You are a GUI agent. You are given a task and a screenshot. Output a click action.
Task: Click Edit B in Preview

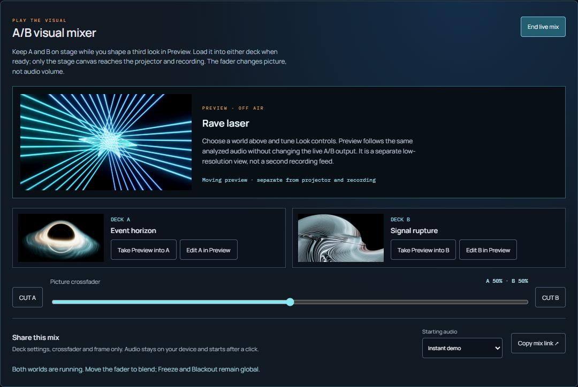pos(488,250)
